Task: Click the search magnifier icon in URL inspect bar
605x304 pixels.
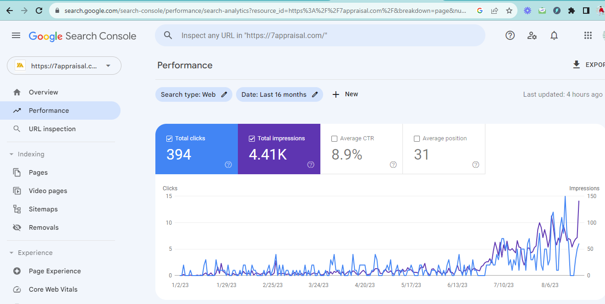Action: [x=168, y=35]
